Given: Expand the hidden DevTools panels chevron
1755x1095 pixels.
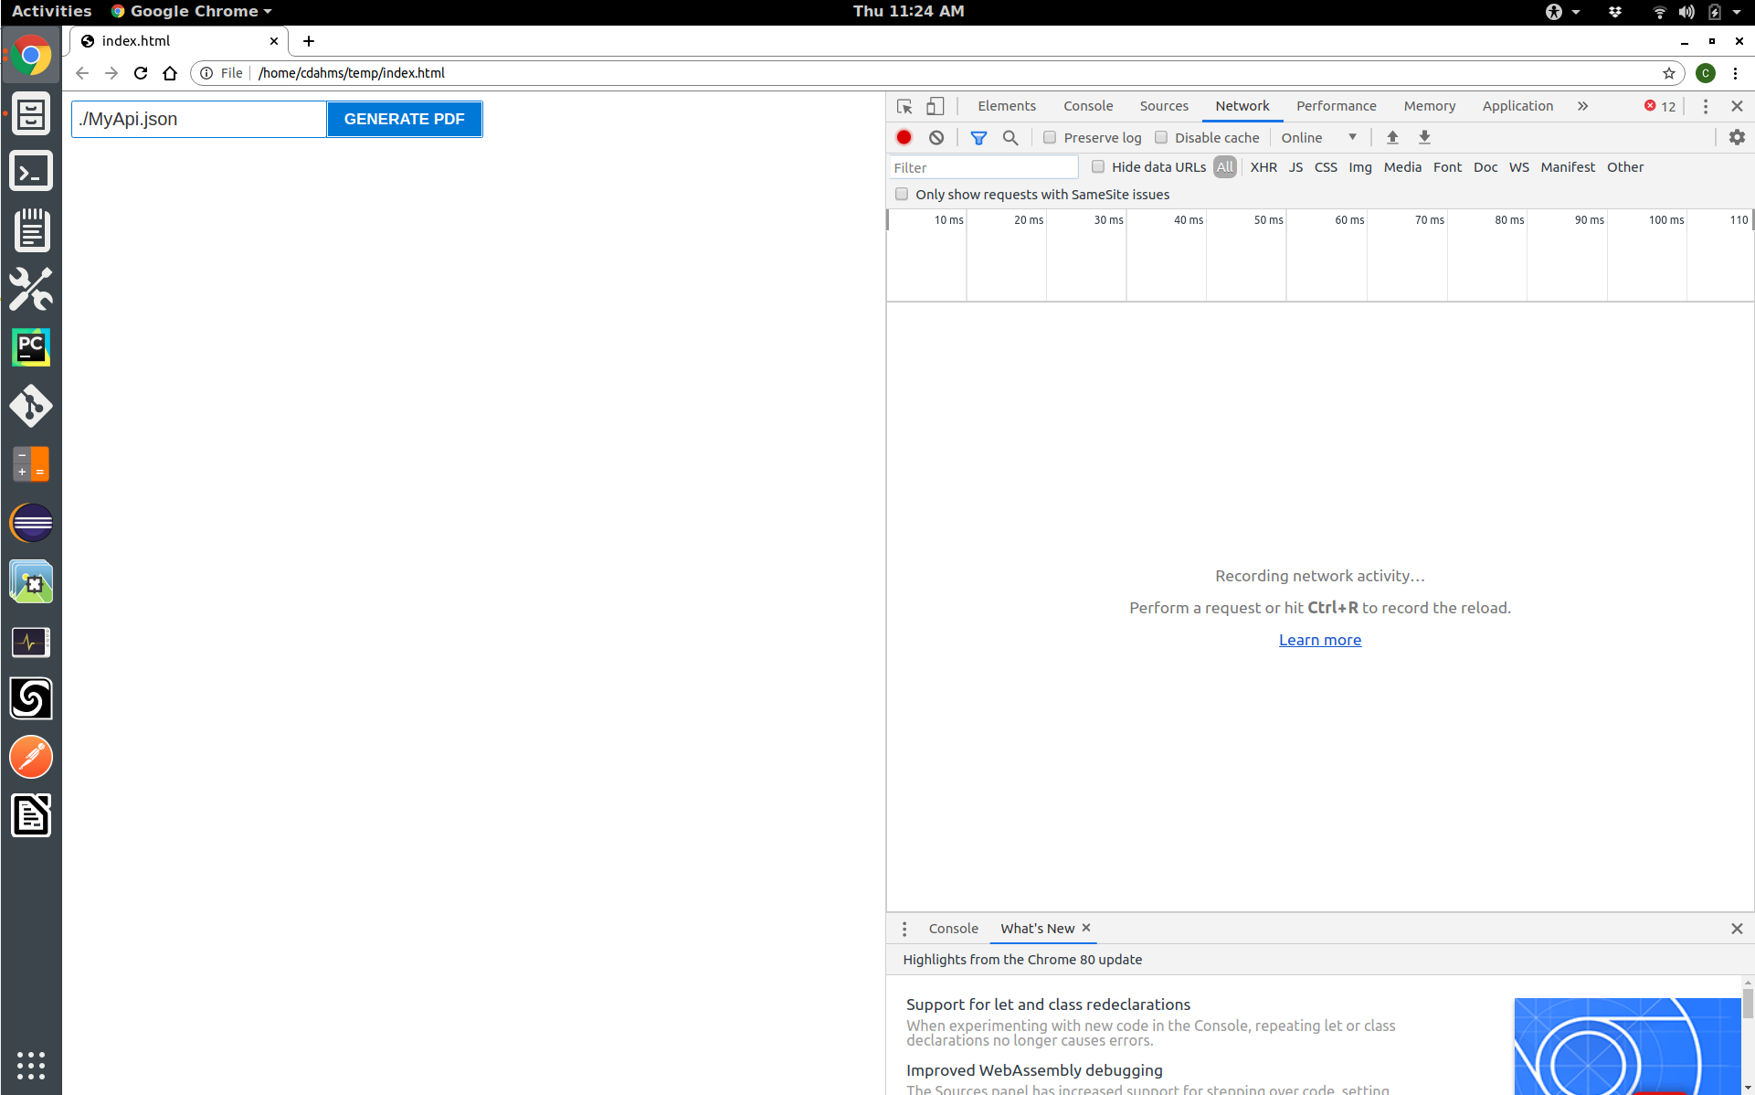Looking at the screenshot, I should pos(1581,106).
